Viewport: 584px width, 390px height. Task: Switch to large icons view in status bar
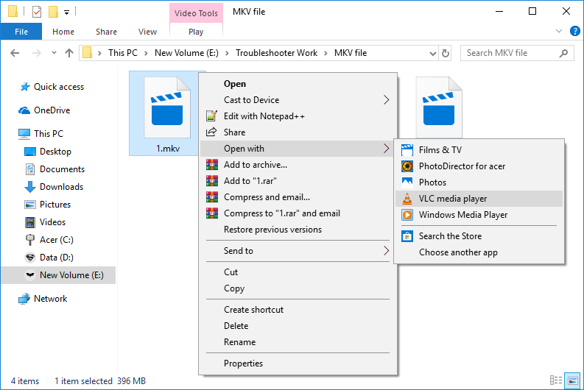tap(572, 380)
